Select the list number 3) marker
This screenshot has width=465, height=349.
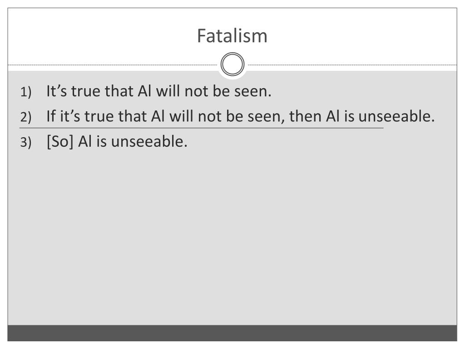click(x=26, y=142)
